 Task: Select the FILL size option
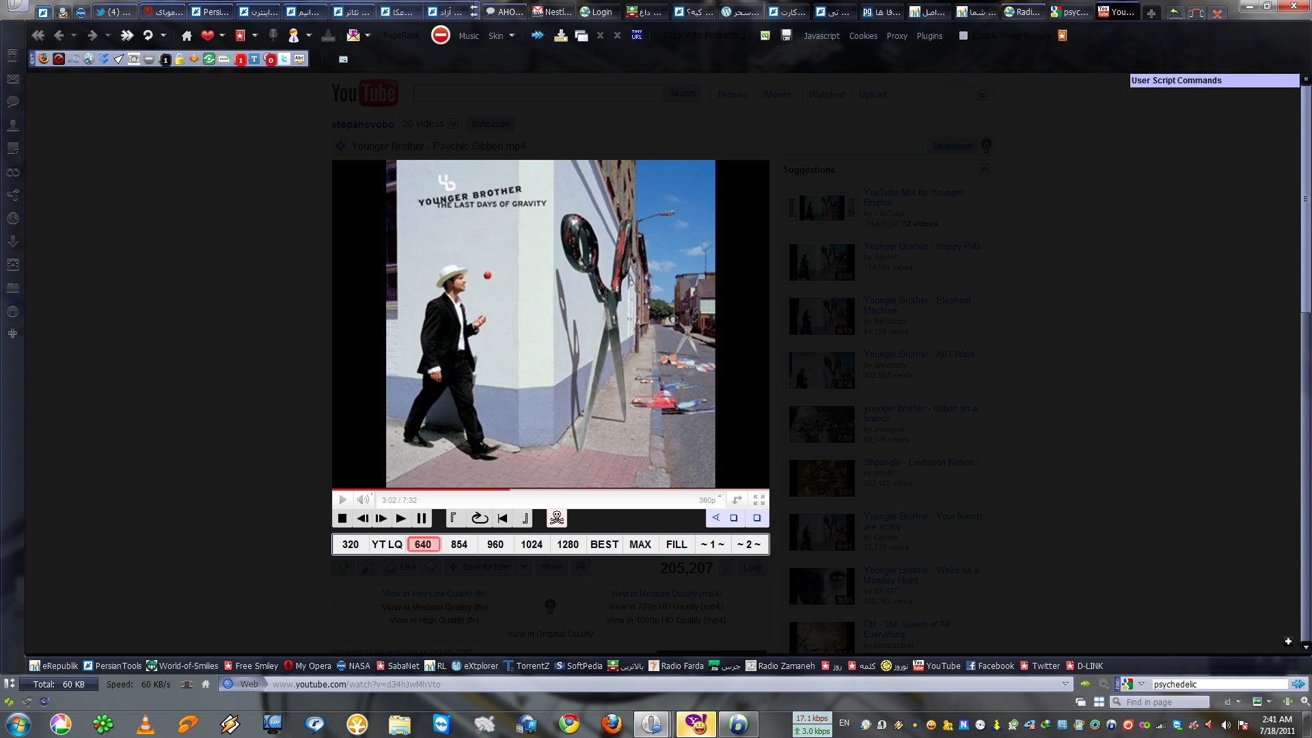[676, 545]
